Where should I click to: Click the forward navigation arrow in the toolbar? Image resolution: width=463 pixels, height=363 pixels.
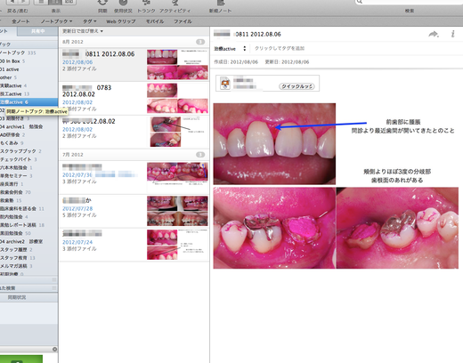click(x=23, y=2)
